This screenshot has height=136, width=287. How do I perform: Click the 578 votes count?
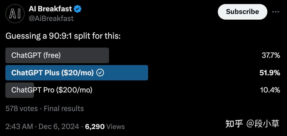(x=22, y=109)
